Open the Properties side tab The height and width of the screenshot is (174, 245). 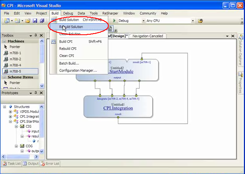click(241, 83)
